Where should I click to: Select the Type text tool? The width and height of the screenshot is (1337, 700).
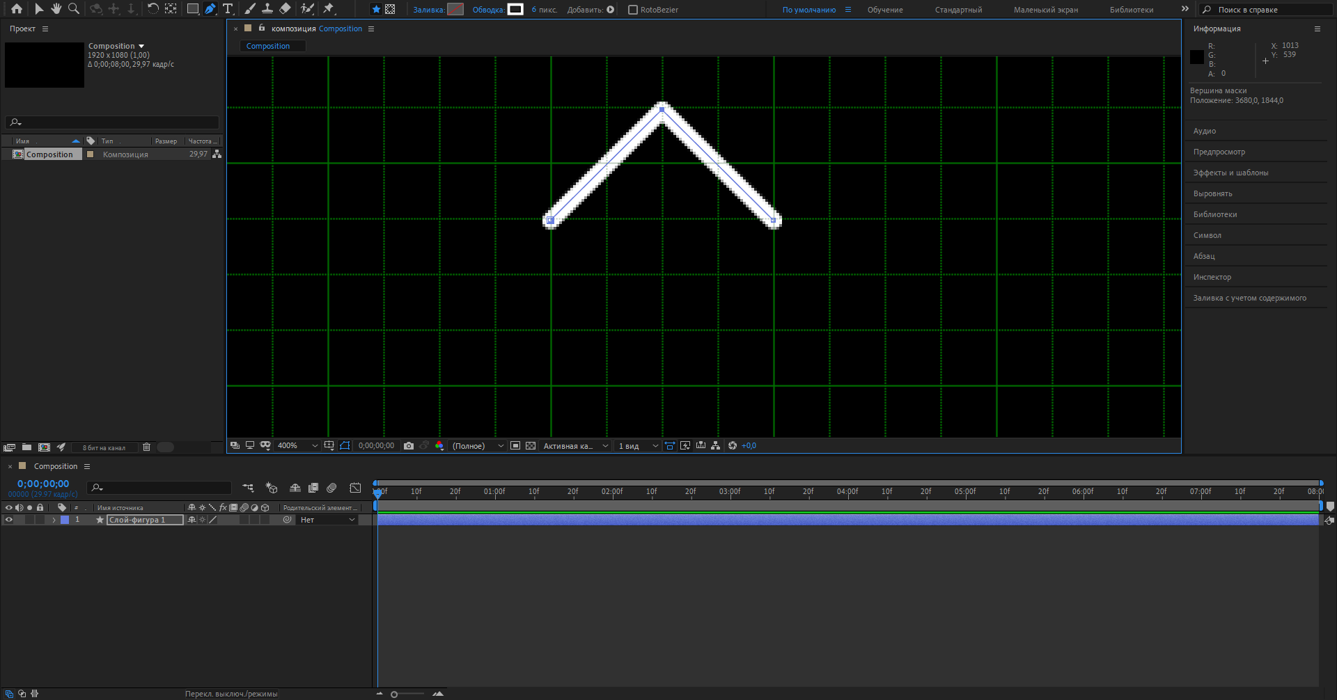click(228, 9)
